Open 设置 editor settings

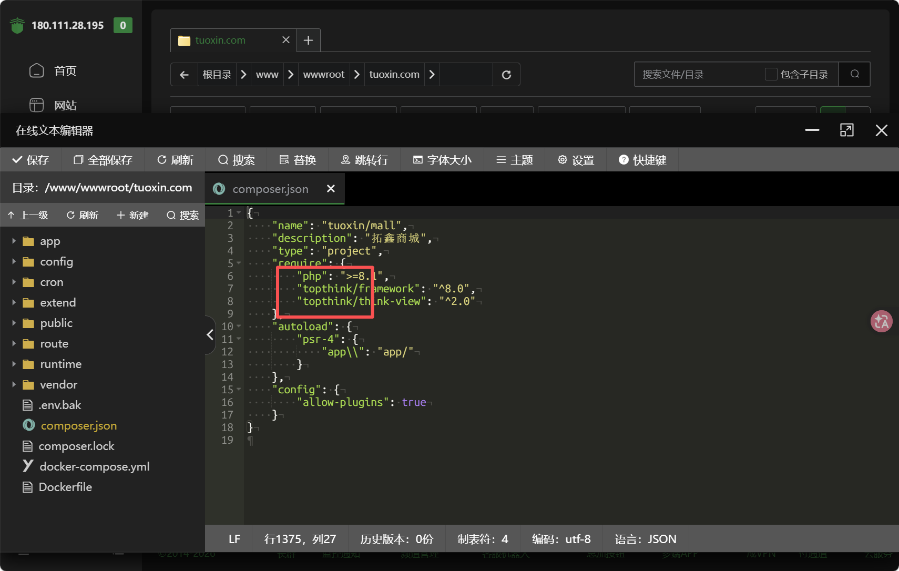(x=576, y=160)
